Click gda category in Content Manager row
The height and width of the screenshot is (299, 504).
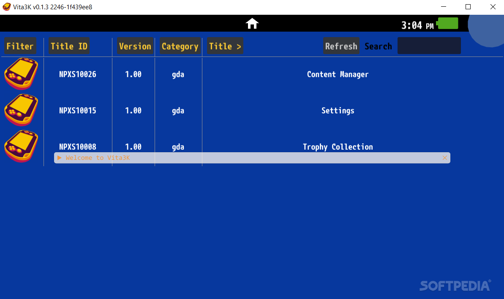[178, 75]
